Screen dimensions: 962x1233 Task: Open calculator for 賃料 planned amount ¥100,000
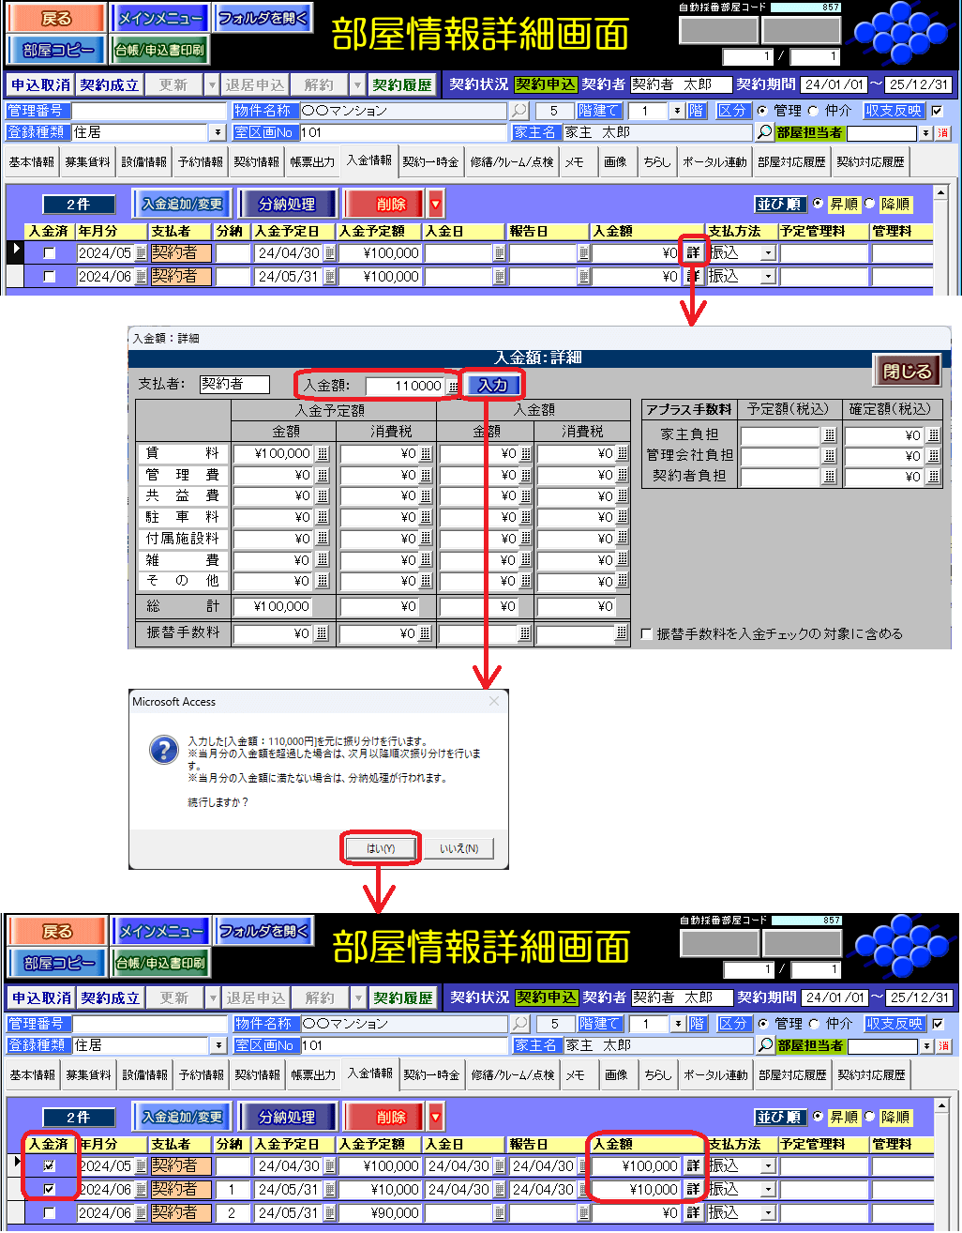(x=323, y=453)
